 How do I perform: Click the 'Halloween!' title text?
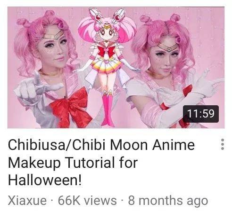coord(45,180)
